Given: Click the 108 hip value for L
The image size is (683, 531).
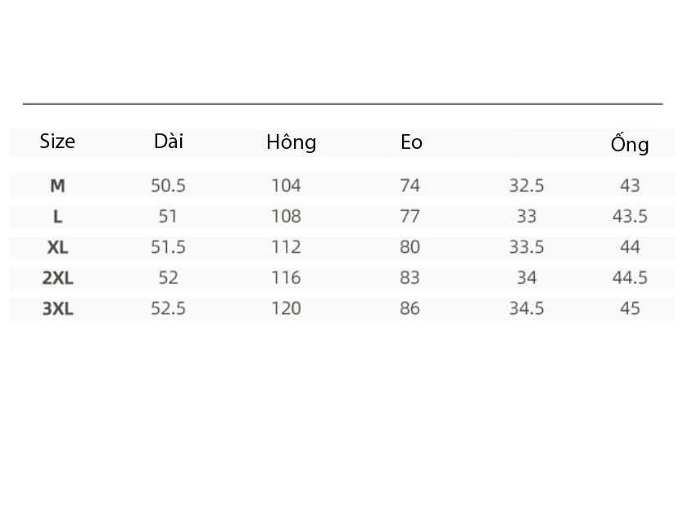Looking at the screenshot, I should [x=286, y=216].
